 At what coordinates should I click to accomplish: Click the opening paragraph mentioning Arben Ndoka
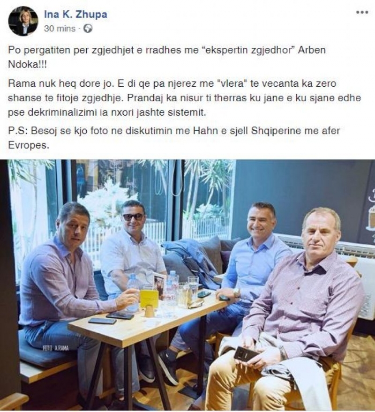click(167, 57)
